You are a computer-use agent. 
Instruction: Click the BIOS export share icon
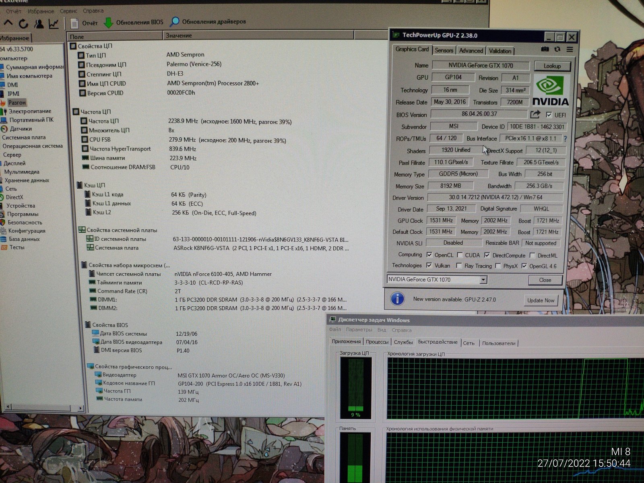point(535,115)
